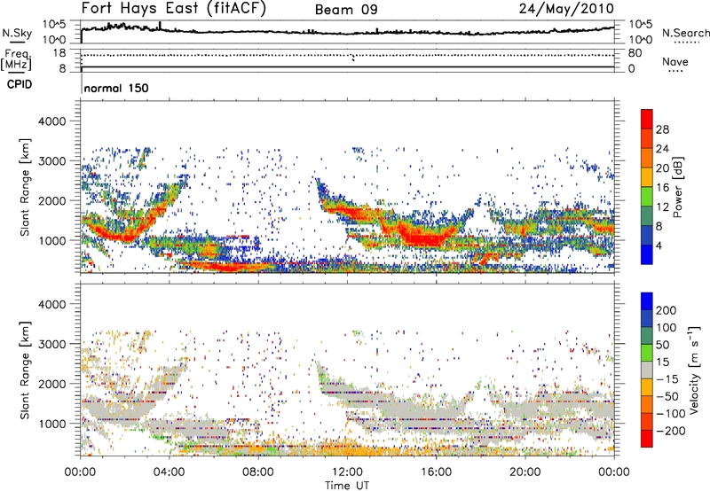
Task: Click the title 'Fort Hays East (fitACF)'
Action: coord(173,9)
